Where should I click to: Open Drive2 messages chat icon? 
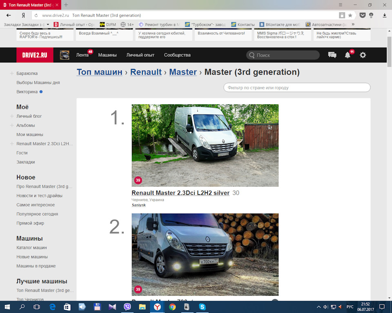[x=332, y=55]
